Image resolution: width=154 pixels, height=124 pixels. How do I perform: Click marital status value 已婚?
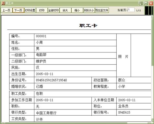pyautogui.click(x=39, y=86)
